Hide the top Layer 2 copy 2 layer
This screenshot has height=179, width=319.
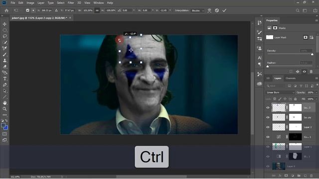(268, 107)
